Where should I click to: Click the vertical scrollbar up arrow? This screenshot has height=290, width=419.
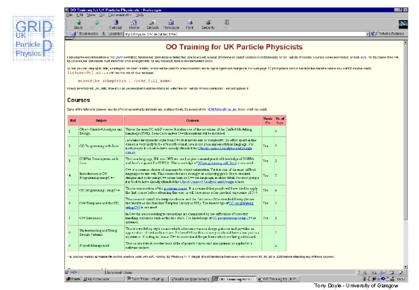point(406,42)
